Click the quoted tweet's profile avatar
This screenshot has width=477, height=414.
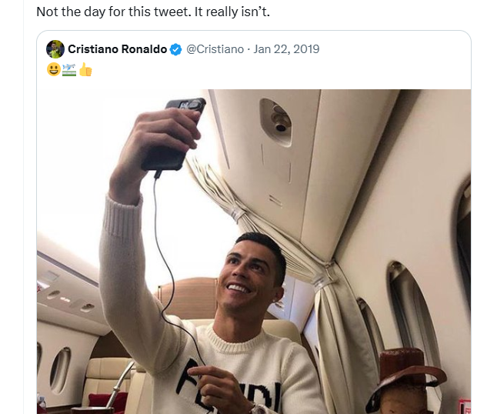pyautogui.click(x=55, y=49)
